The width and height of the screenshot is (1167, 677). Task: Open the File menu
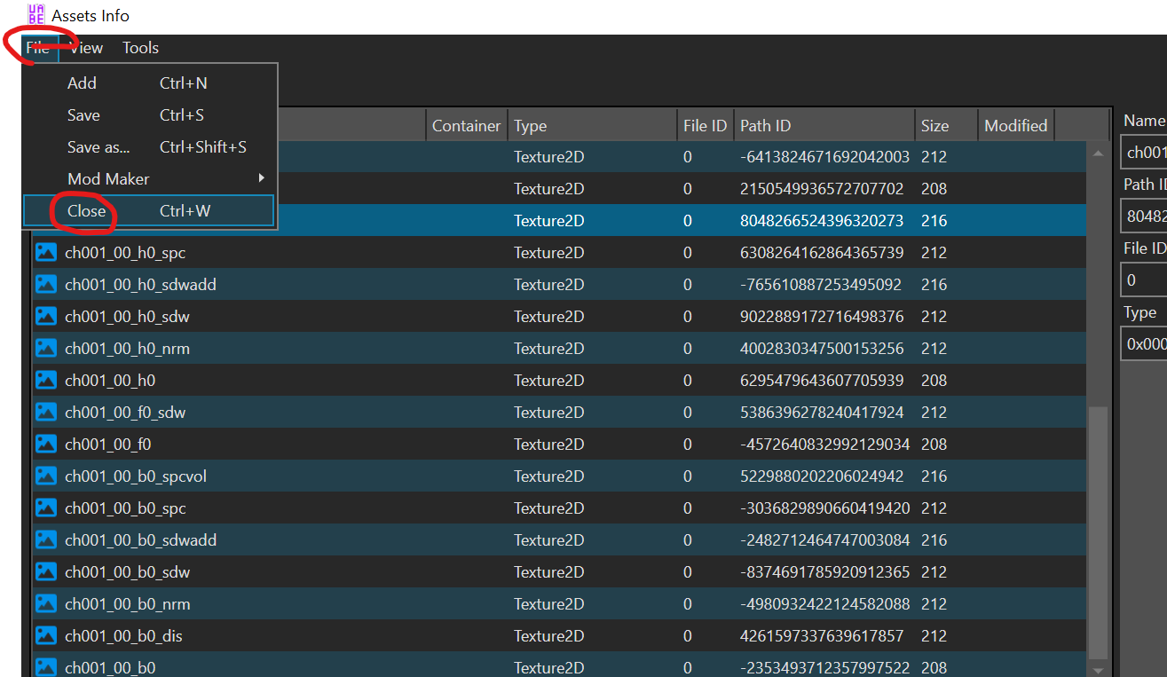pos(38,48)
